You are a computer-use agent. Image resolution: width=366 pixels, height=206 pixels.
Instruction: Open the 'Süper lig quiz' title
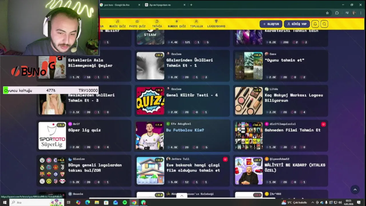(84, 130)
